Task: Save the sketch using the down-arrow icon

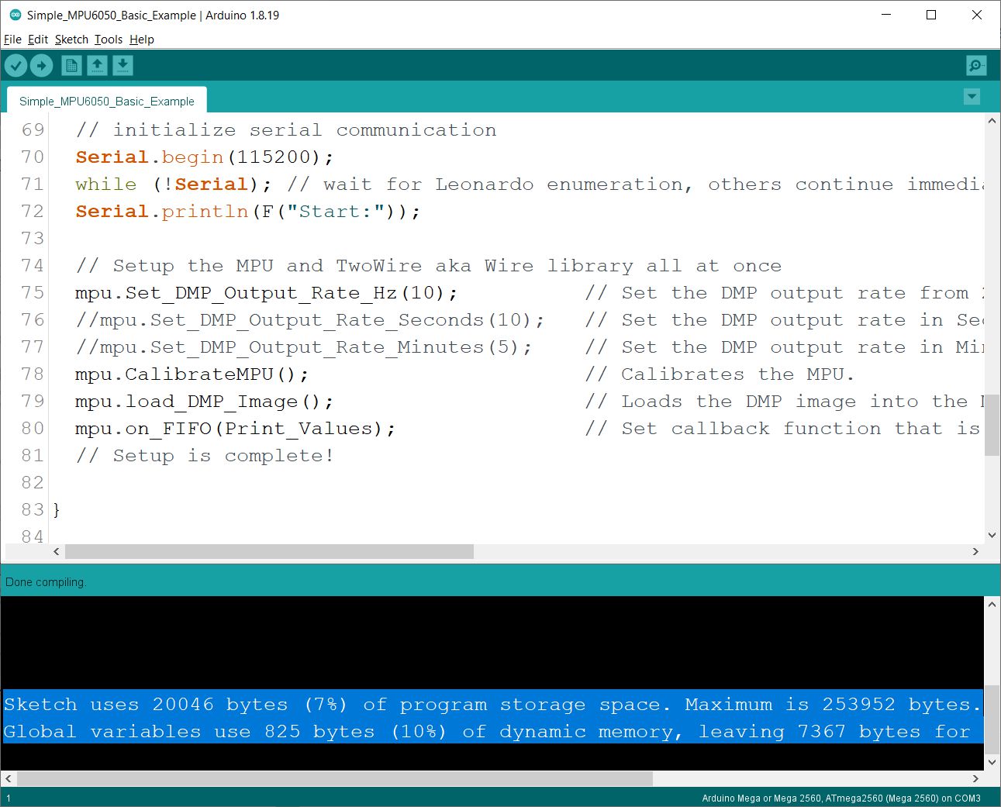Action: click(123, 65)
